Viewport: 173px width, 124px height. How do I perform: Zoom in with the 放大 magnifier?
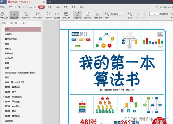coord(130,15)
